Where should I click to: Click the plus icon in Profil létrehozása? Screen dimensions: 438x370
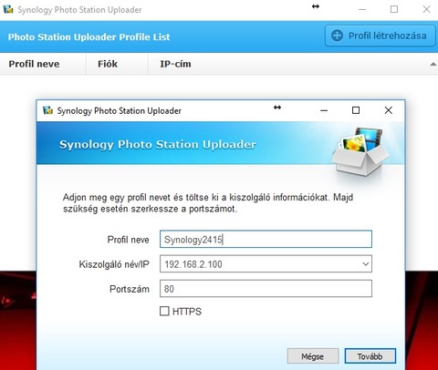click(x=337, y=36)
